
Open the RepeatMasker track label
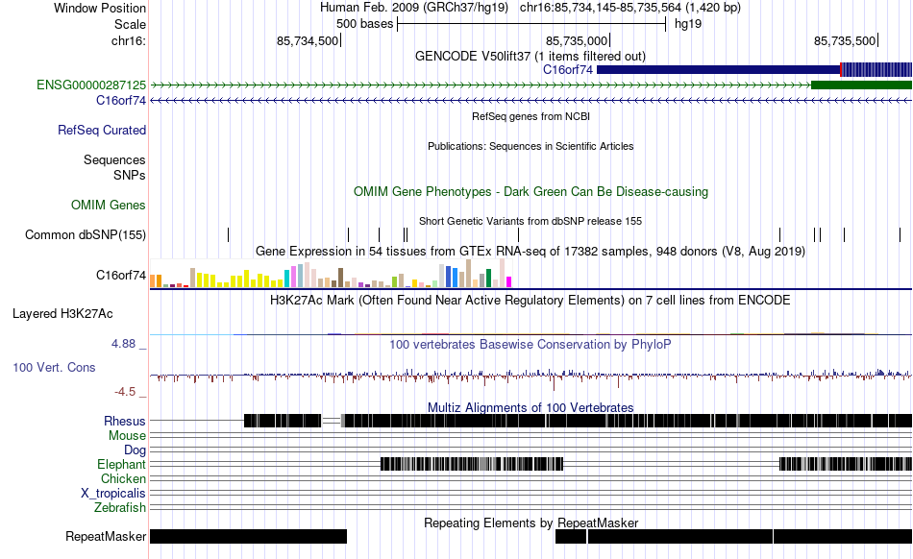(106, 536)
